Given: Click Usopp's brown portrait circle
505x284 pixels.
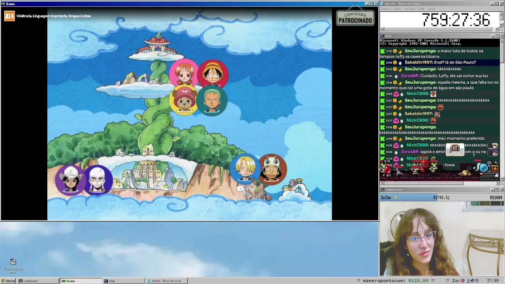Looking at the screenshot, I should click(x=272, y=169).
